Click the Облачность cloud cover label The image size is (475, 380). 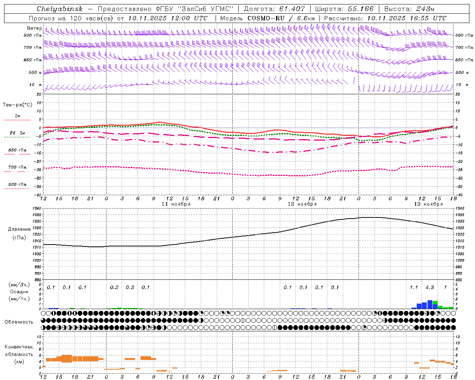19,322
